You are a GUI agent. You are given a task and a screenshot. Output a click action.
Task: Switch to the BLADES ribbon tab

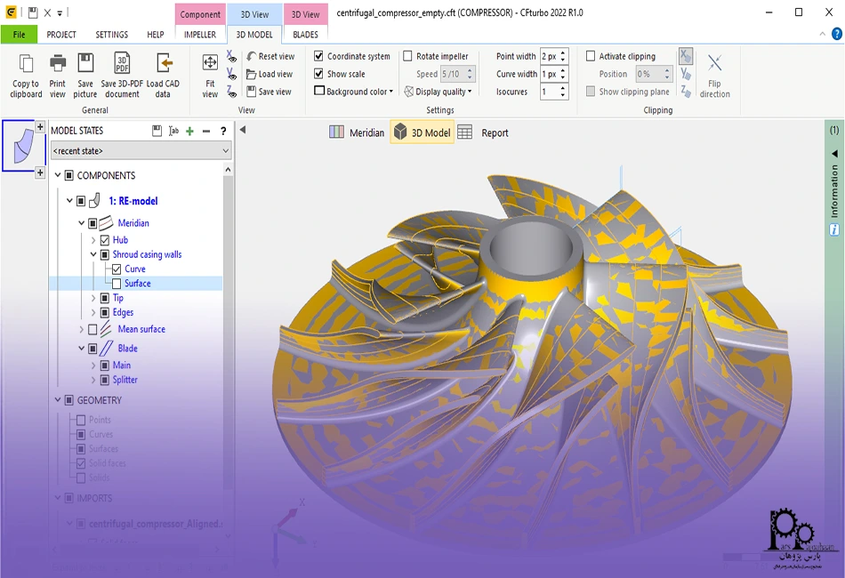point(305,35)
